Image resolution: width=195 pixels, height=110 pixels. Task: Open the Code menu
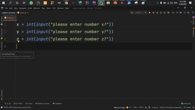coord(30,8)
